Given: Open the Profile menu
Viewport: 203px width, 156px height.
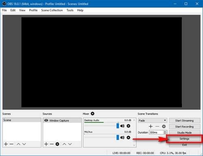Looking at the screenshot, I should coord(33,10).
